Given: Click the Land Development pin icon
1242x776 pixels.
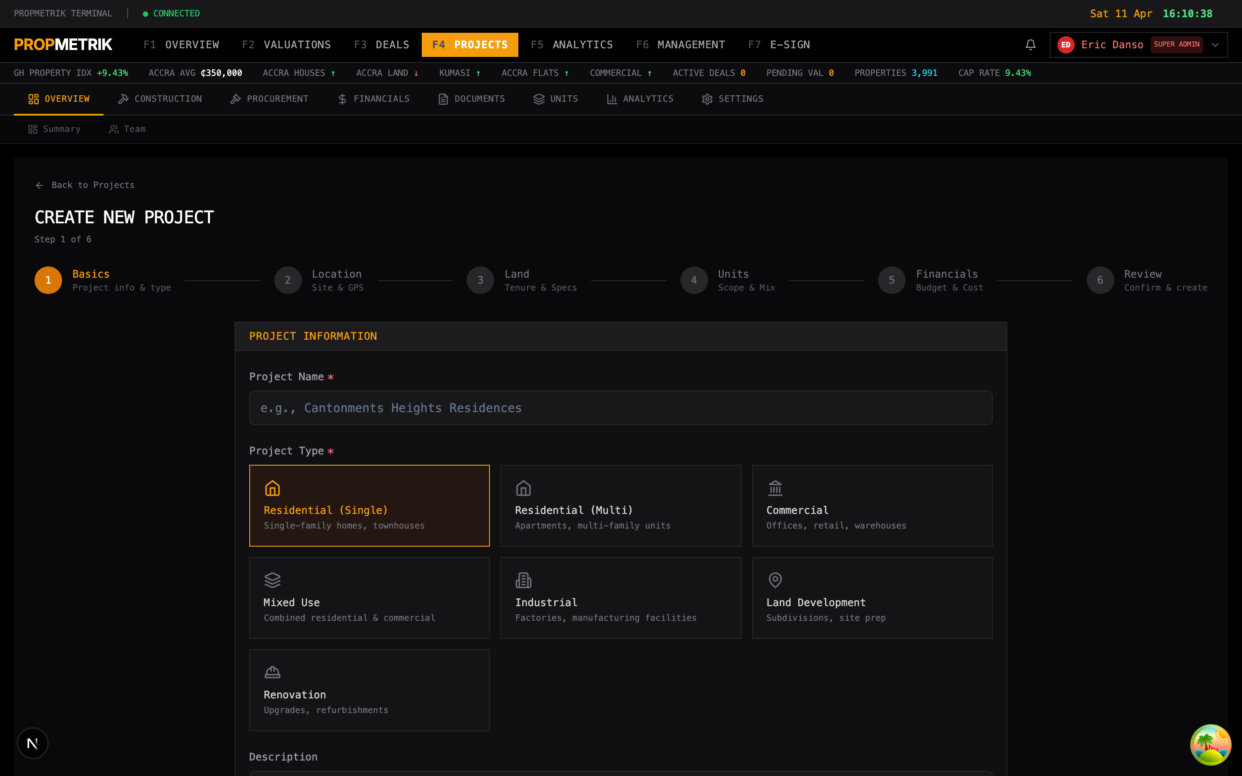Looking at the screenshot, I should [775, 580].
